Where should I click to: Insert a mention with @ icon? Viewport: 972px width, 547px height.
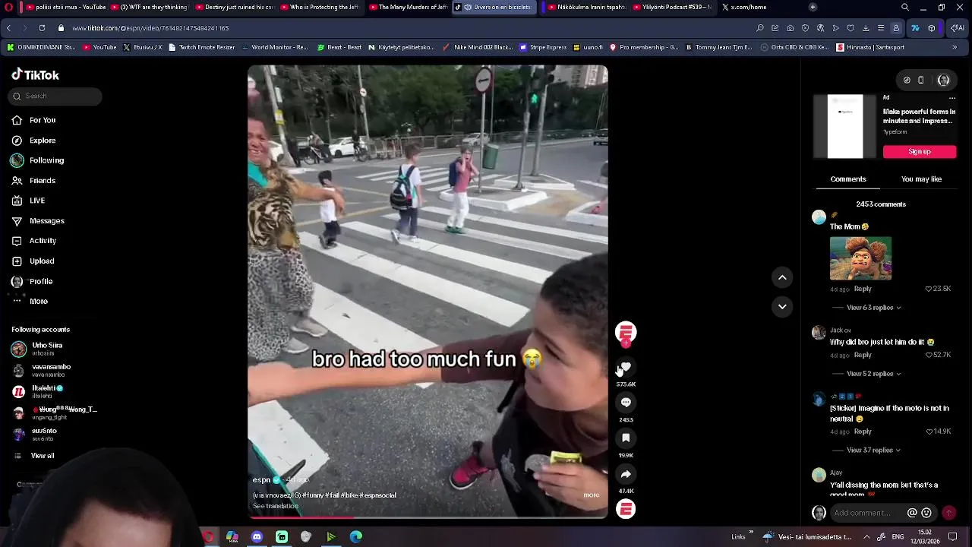point(912,513)
